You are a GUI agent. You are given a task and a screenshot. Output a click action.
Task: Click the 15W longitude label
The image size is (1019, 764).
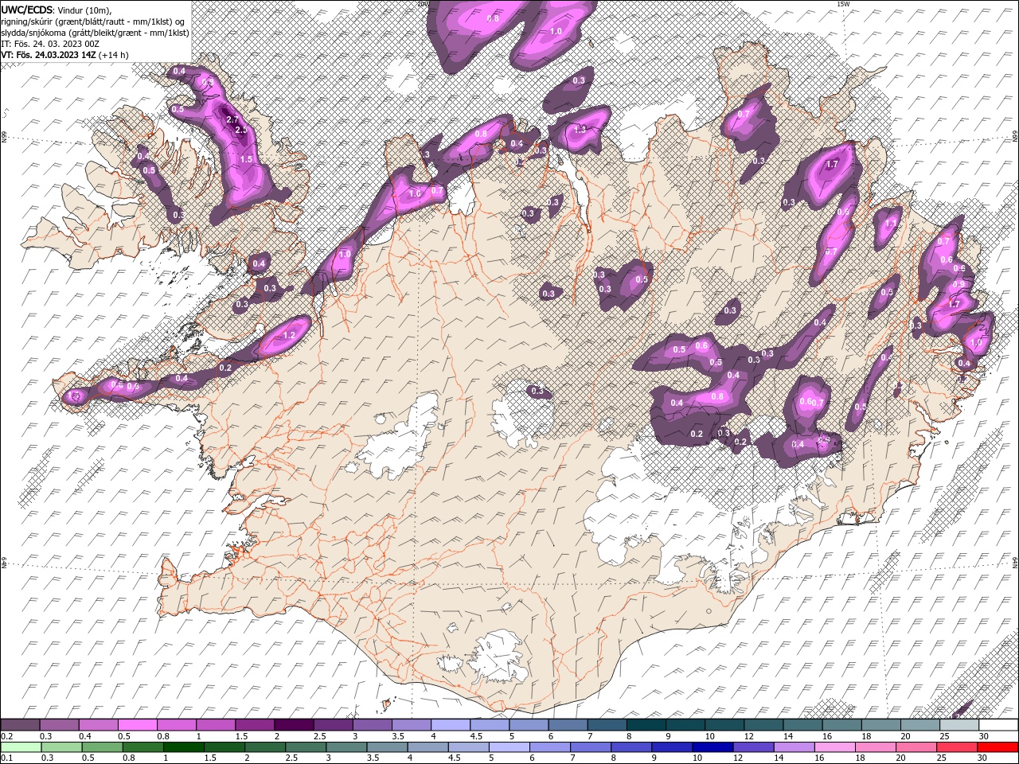tap(843, 4)
